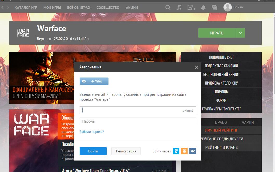Image resolution: width=275 pixels, height=172 pixels.
Task: Go back with the left arrow
Action: click(2, 8)
